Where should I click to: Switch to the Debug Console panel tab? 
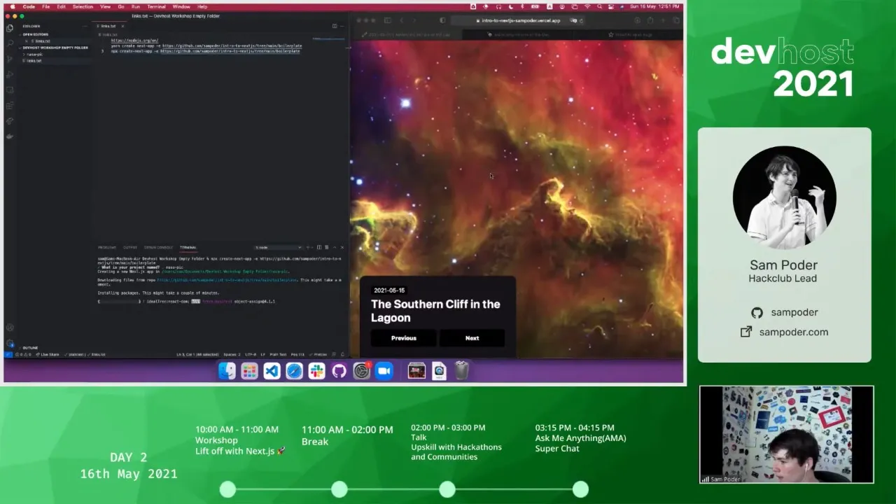coord(158,247)
